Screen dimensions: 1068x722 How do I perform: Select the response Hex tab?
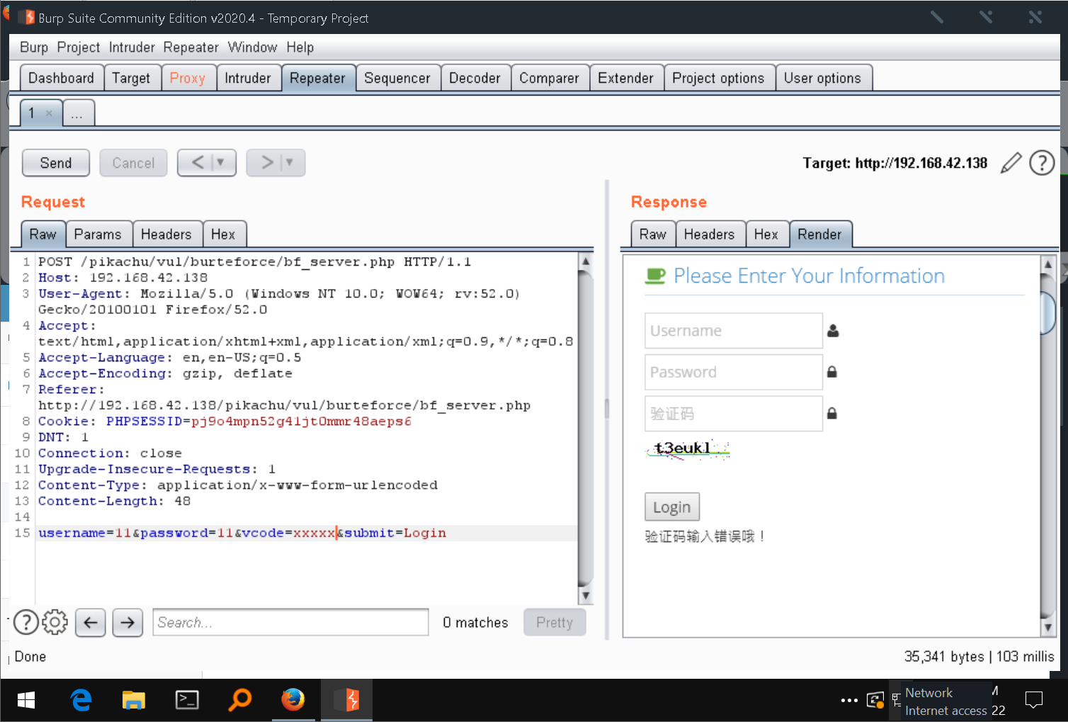pos(766,235)
